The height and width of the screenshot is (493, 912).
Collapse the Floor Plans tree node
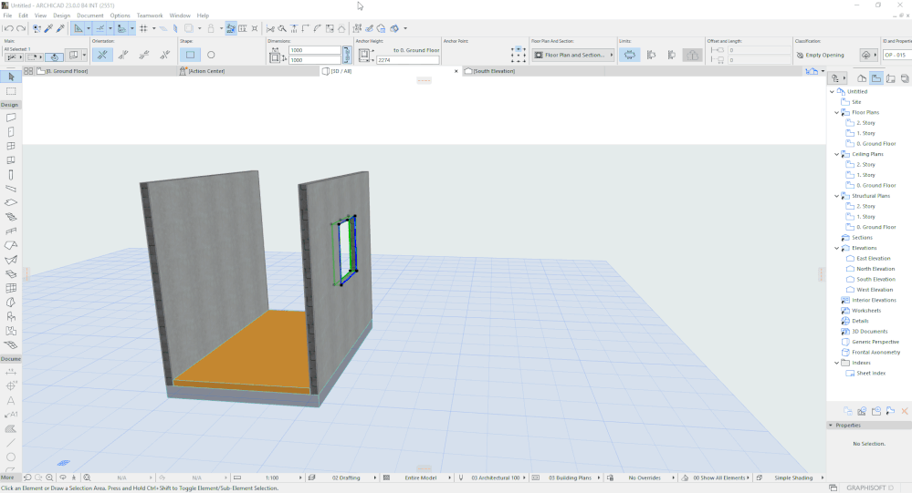coord(836,113)
